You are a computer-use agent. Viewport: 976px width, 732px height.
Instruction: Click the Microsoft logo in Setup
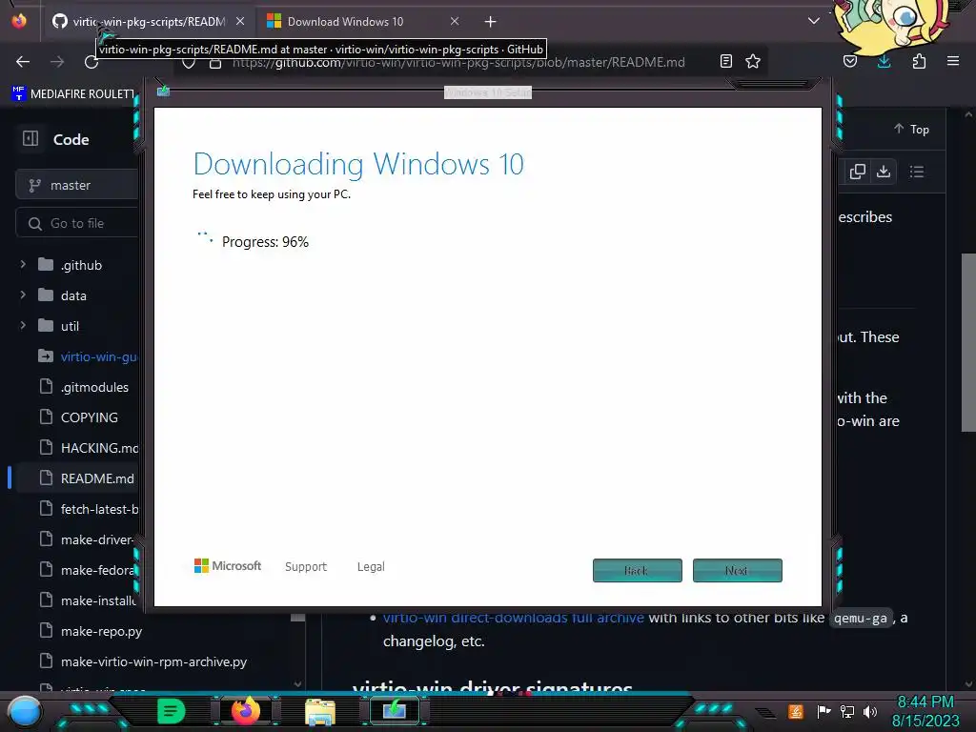pyautogui.click(x=228, y=566)
